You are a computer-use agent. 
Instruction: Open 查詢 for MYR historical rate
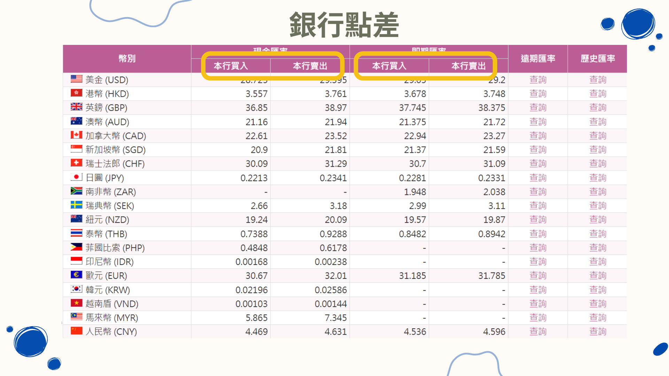click(x=598, y=318)
